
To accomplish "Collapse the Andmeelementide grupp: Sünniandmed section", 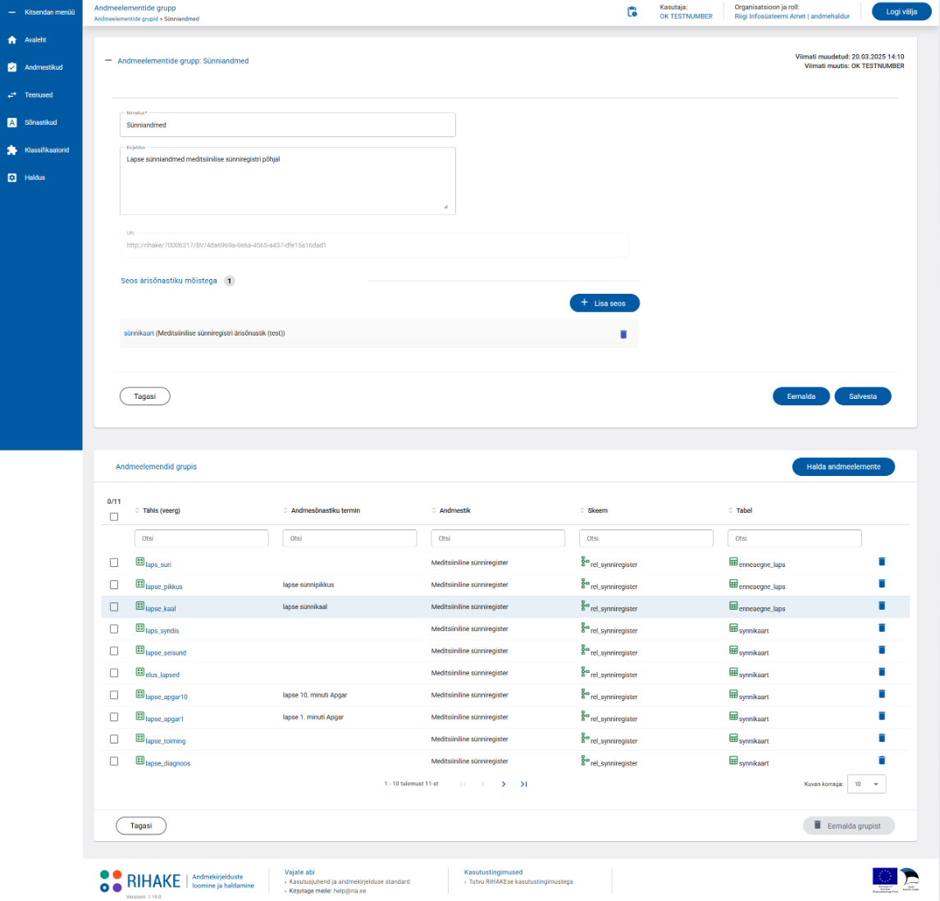I will (x=109, y=61).
